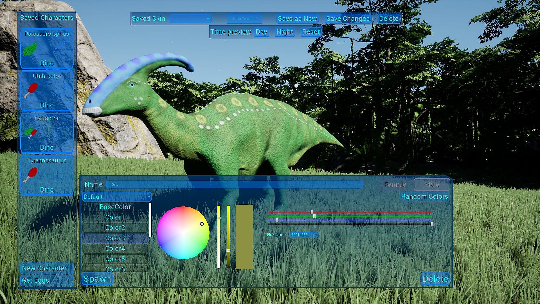Screen dimensions: 540x304
Task: Click Utahraptor head silhouette icon
Action: [x=62, y=90]
